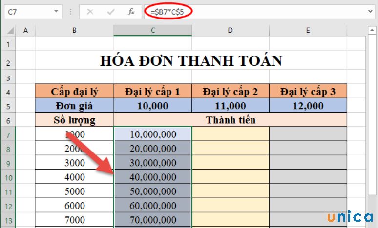Click the HÓA ĐƠN THANH TOÁN title cell

click(191, 61)
